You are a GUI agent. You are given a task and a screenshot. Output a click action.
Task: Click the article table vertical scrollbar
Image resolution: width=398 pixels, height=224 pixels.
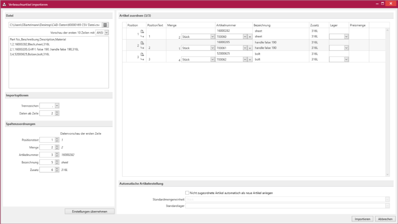[387, 102]
